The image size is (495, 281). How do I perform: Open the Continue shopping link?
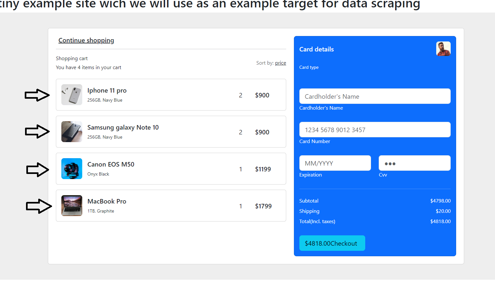coord(86,40)
